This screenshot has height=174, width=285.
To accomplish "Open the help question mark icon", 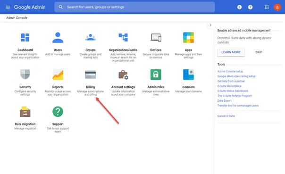I will tap(250, 7).
